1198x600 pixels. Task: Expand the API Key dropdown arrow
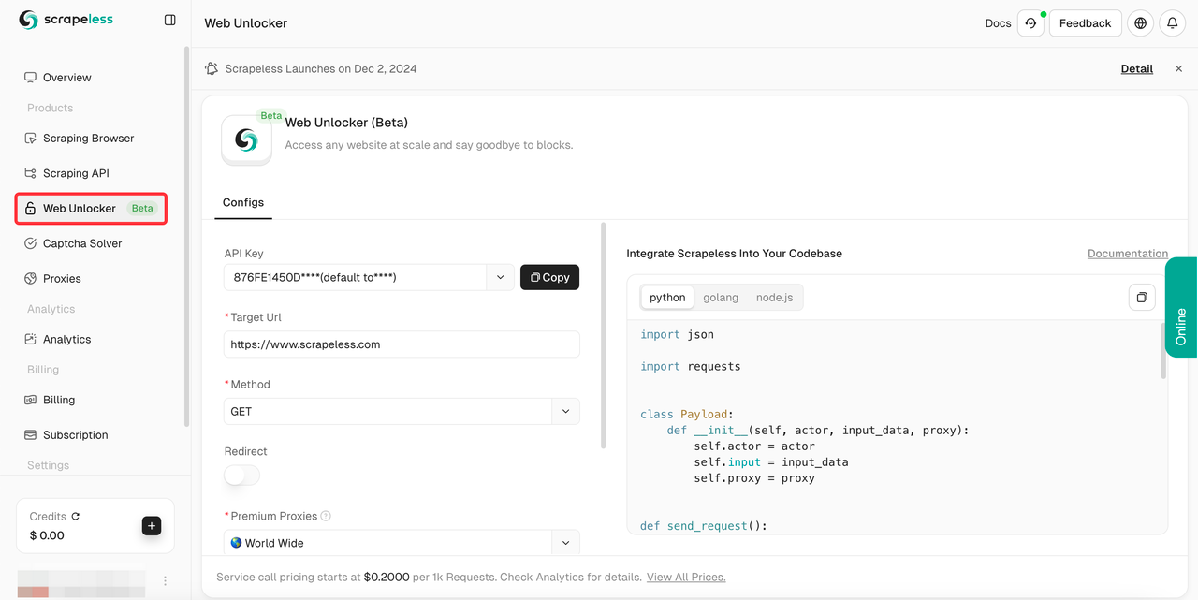point(500,277)
